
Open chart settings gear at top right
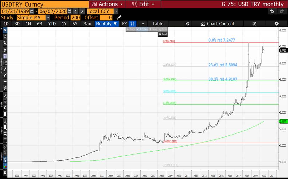276,24
